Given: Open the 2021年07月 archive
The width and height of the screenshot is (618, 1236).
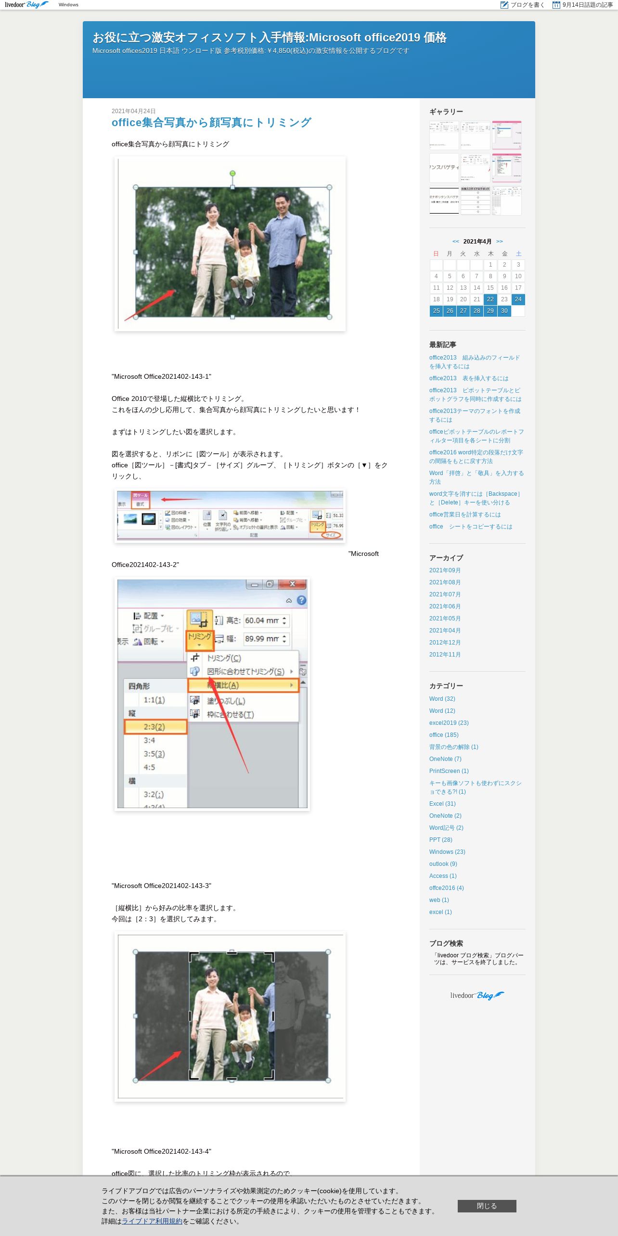Looking at the screenshot, I should tap(445, 594).
